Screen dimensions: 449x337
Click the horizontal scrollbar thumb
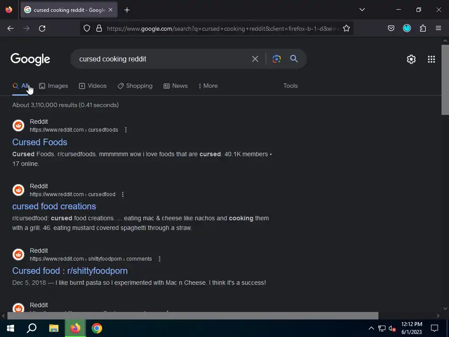point(193,315)
